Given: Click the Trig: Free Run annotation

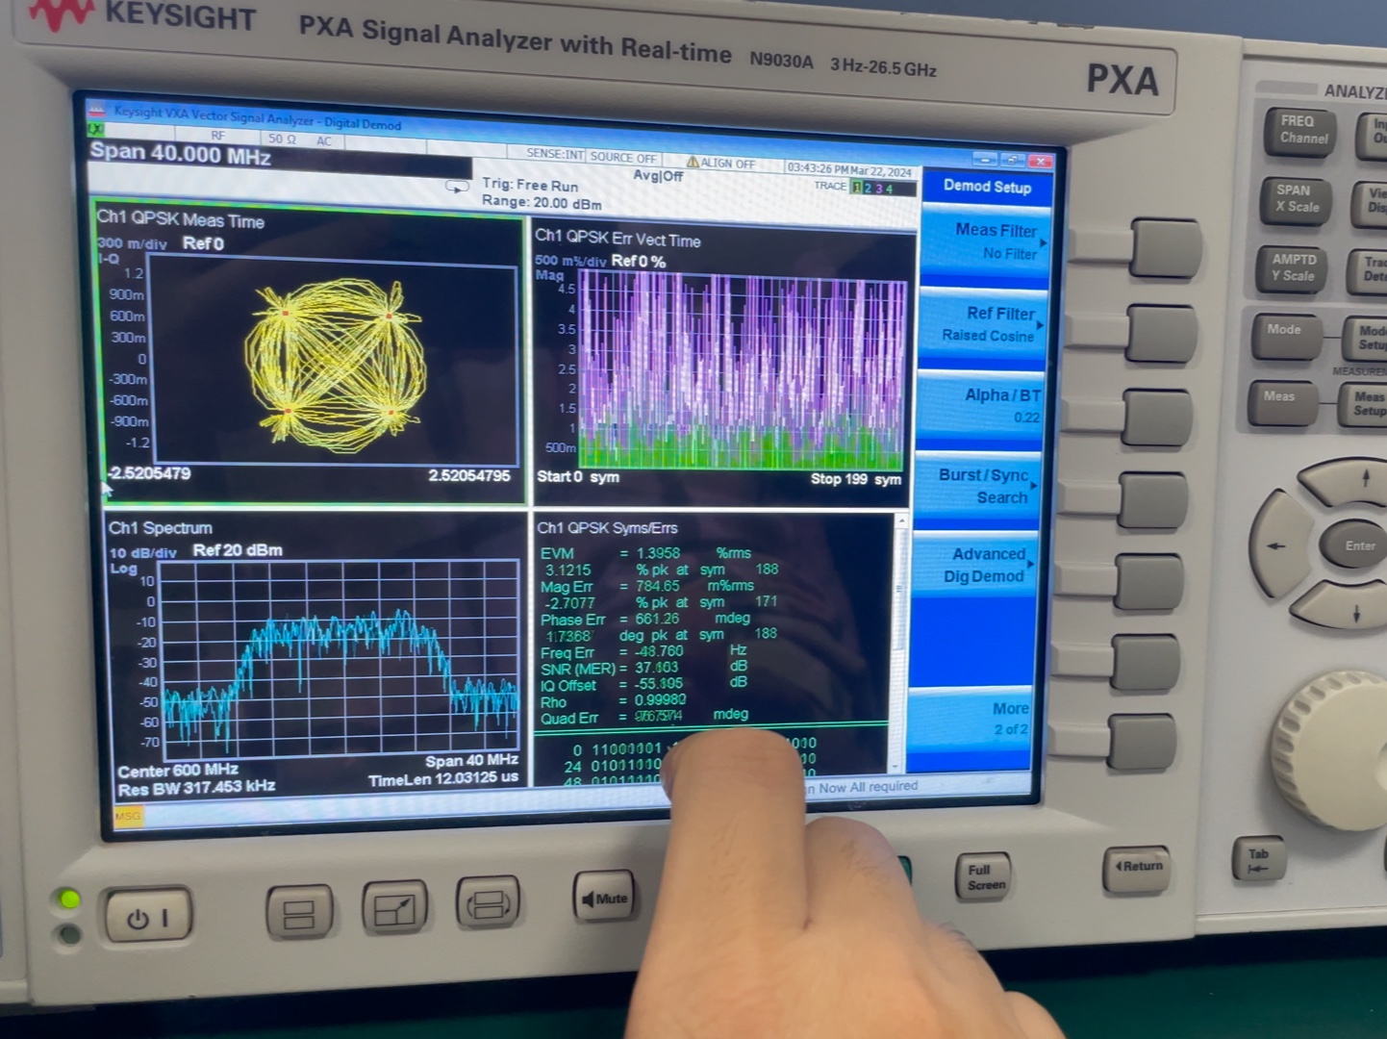Looking at the screenshot, I should click(x=530, y=185).
